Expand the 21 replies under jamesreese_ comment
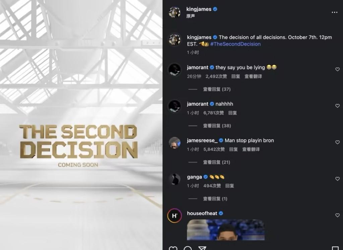Image resolution: width=343 pixels, height=250 pixels. (x=217, y=162)
